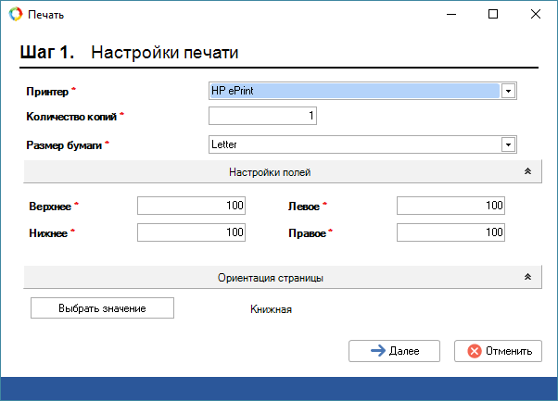The width and height of the screenshot is (558, 401).
Task: Open the Принтер dropdown arrow
Action: [508, 91]
